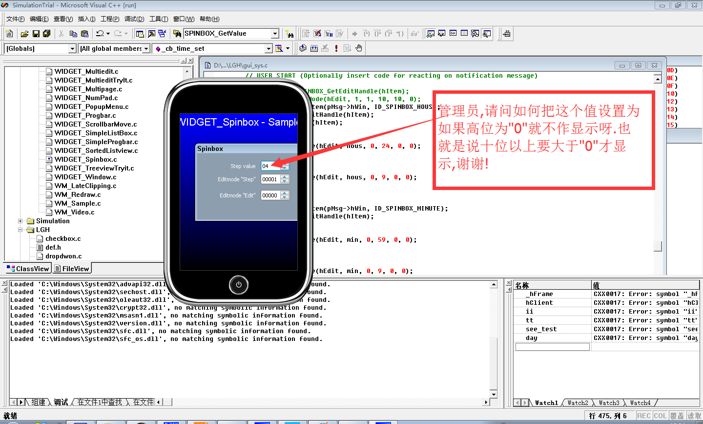Toggle the Variables window debug button

[x=441, y=33]
